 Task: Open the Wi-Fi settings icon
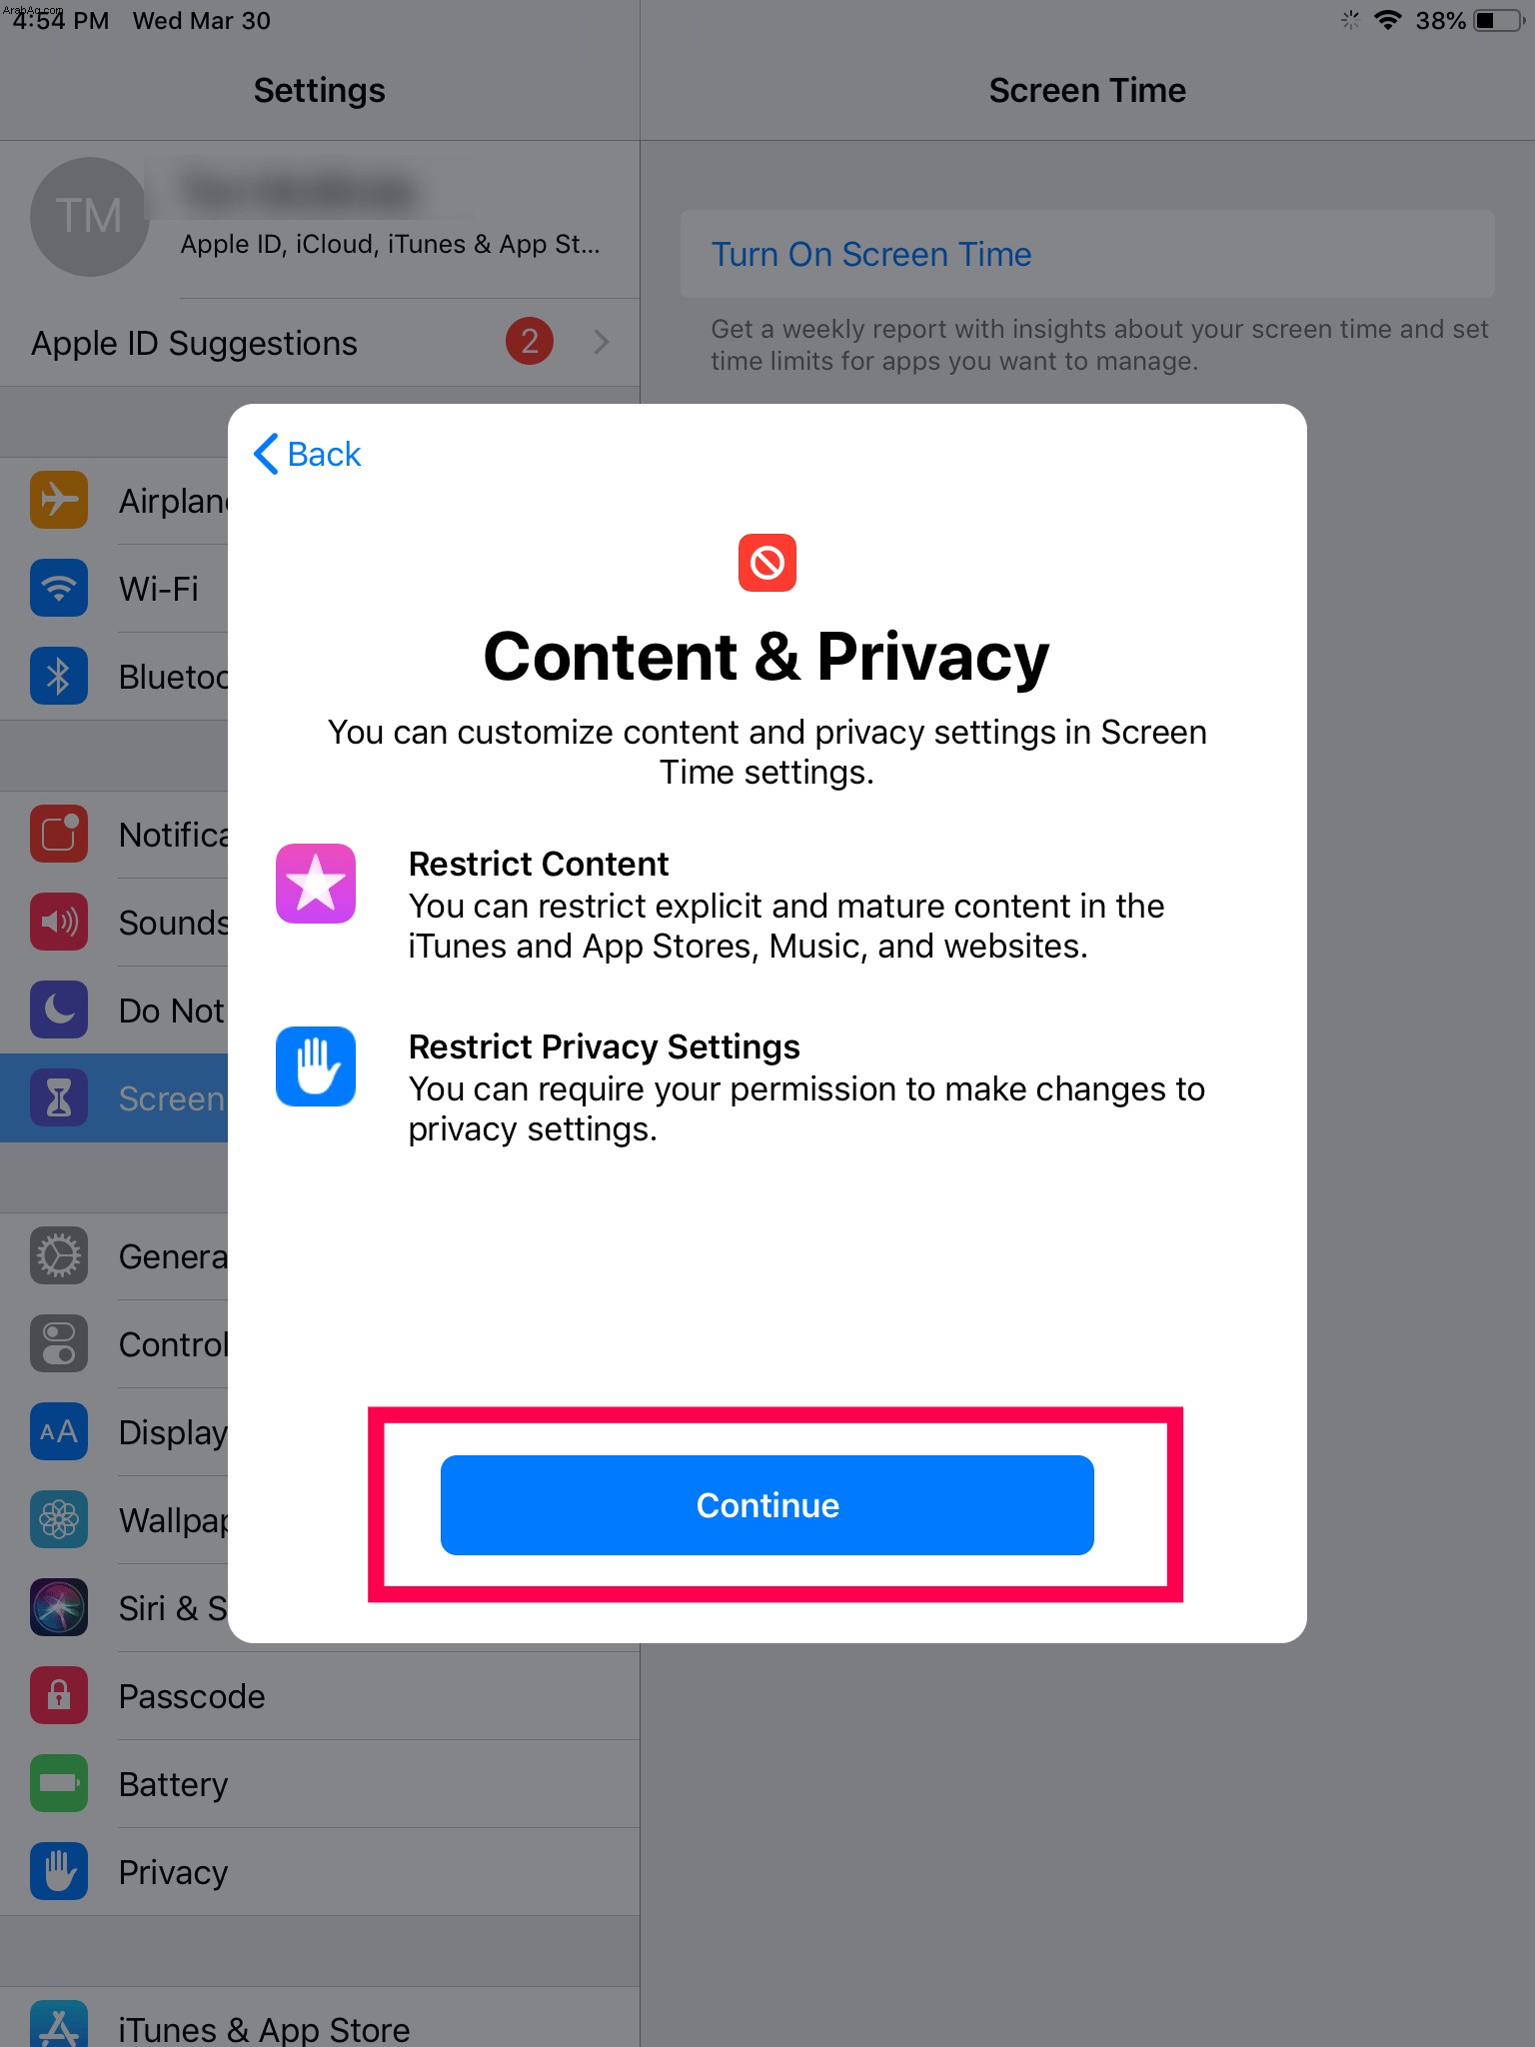pyautogui.click(x=59, y=587)
